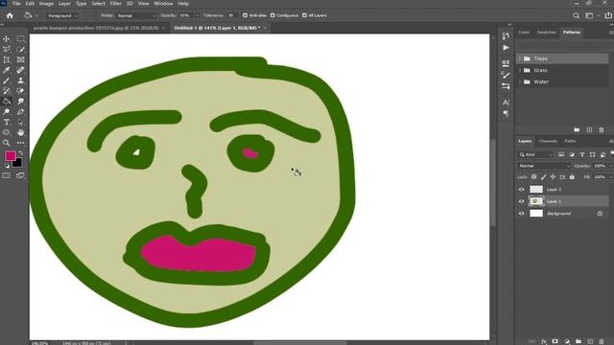Switch to the Swatches tab
Screen dimensions: 614x345
click(546, 33)
